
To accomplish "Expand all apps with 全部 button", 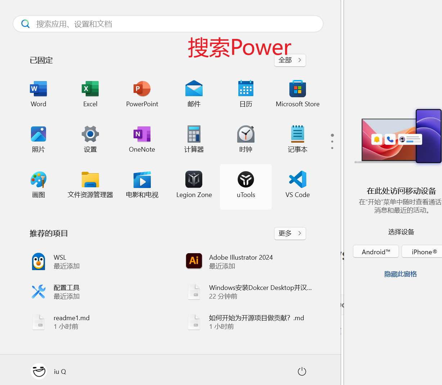I will pos(290,60).
